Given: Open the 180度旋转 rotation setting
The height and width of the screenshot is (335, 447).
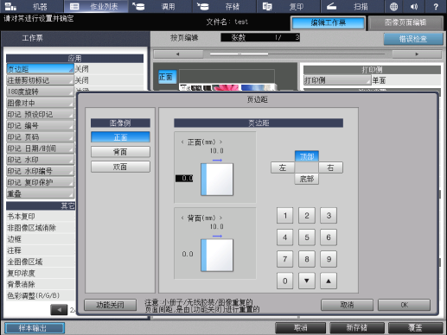Looking at the screenshot, I should coord(40,92).
